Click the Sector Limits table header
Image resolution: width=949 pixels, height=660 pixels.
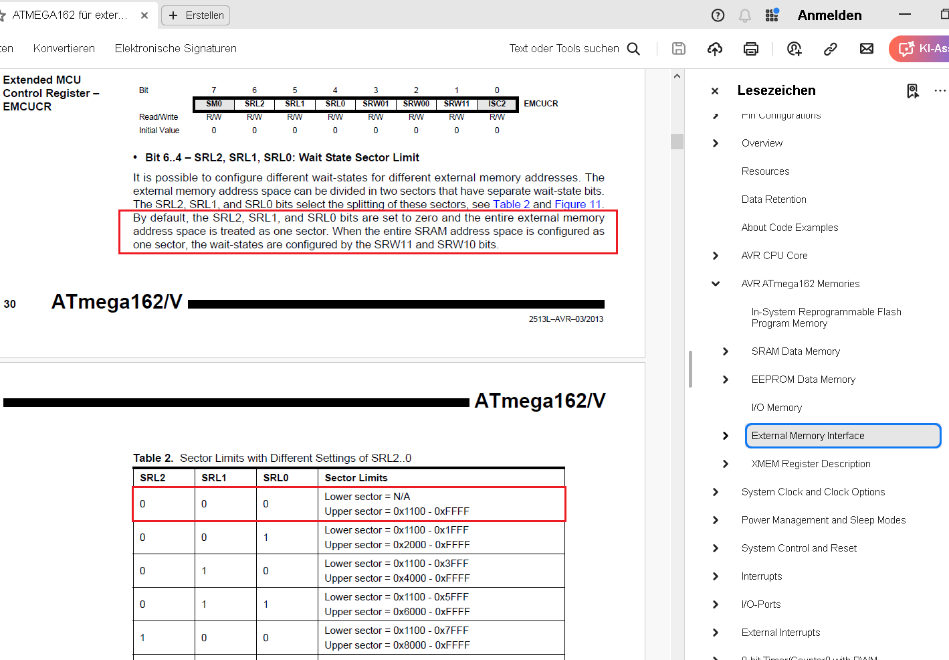tap(356, 478)
